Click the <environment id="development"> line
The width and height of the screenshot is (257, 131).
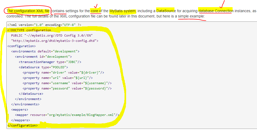click(x=44, y=57)
